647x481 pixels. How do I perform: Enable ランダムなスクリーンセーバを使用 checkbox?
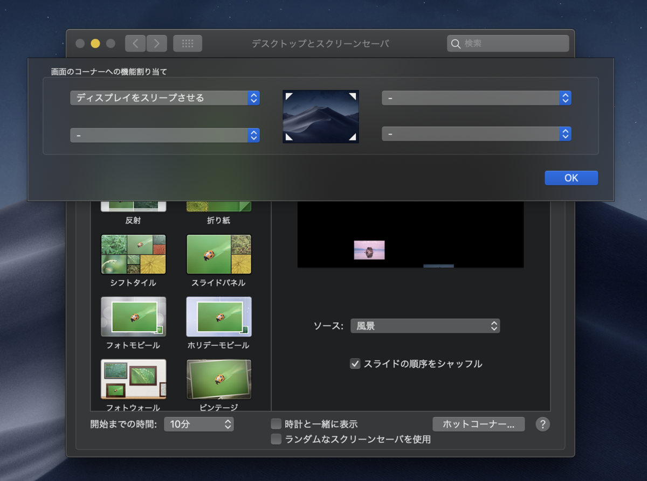click(x=276, y=439)
